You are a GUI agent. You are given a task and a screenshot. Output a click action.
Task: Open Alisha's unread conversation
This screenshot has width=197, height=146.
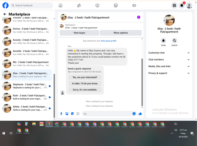coord(27,108)
